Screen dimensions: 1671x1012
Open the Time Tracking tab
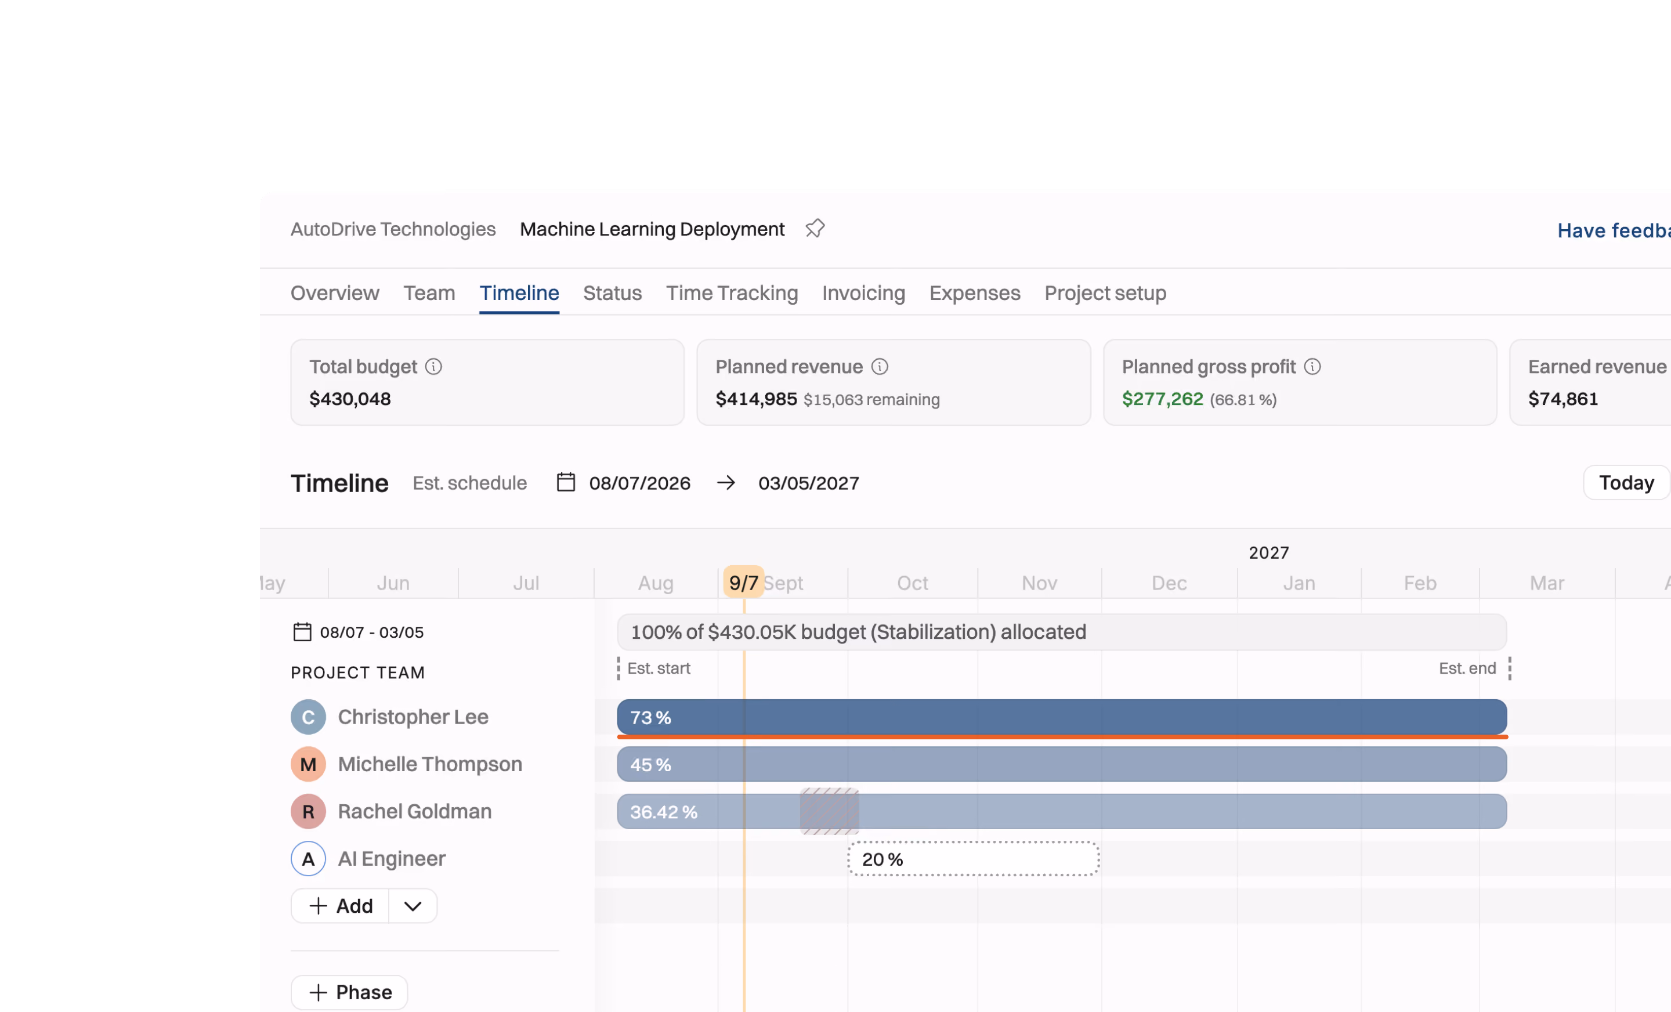tap(732, 293)
